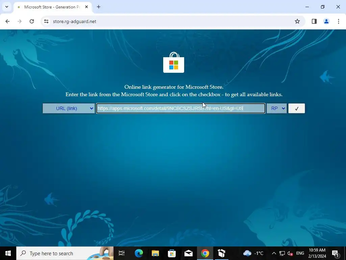Viewport: 346px width, 260px height.
Task: Click the address bar URL
Action: coord(75,21)
